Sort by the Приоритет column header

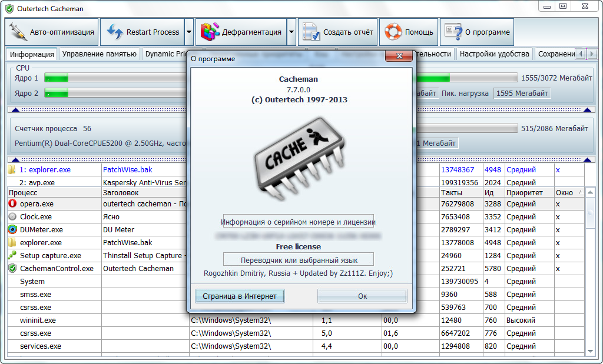[529, 192]
